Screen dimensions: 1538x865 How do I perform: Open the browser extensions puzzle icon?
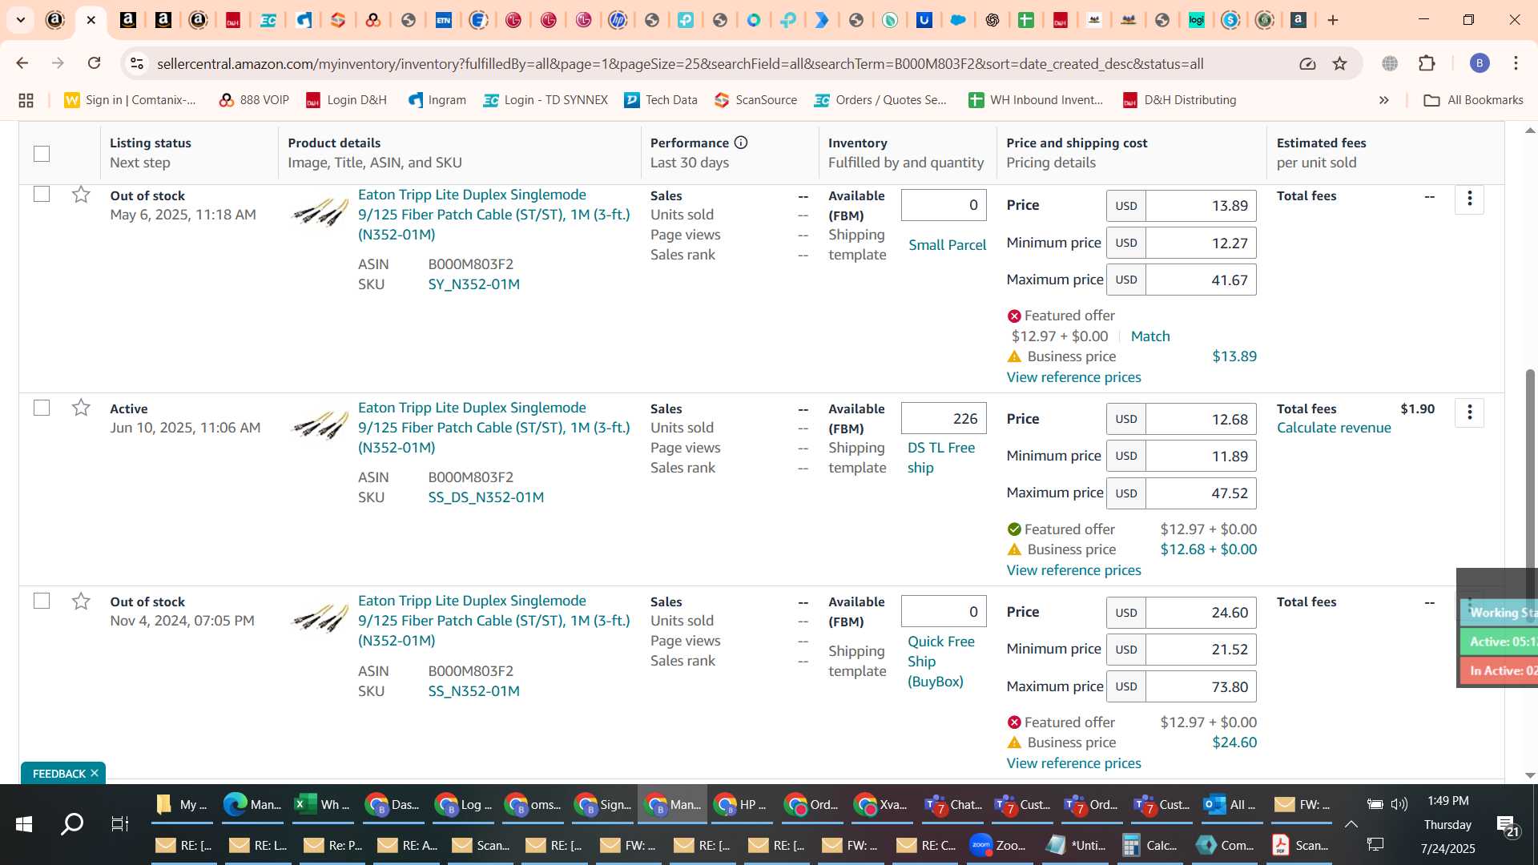click(1427, 63)
